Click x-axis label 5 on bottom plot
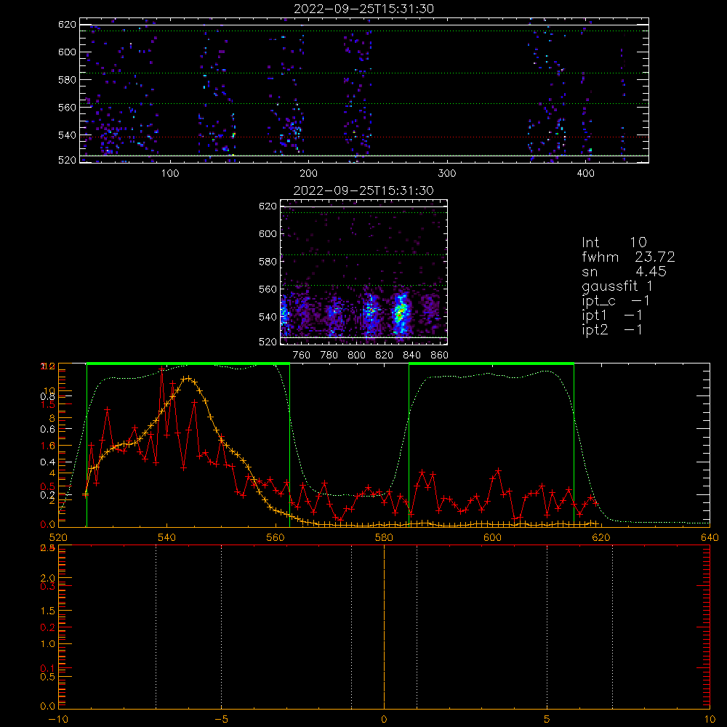 (x=547, y=719)
